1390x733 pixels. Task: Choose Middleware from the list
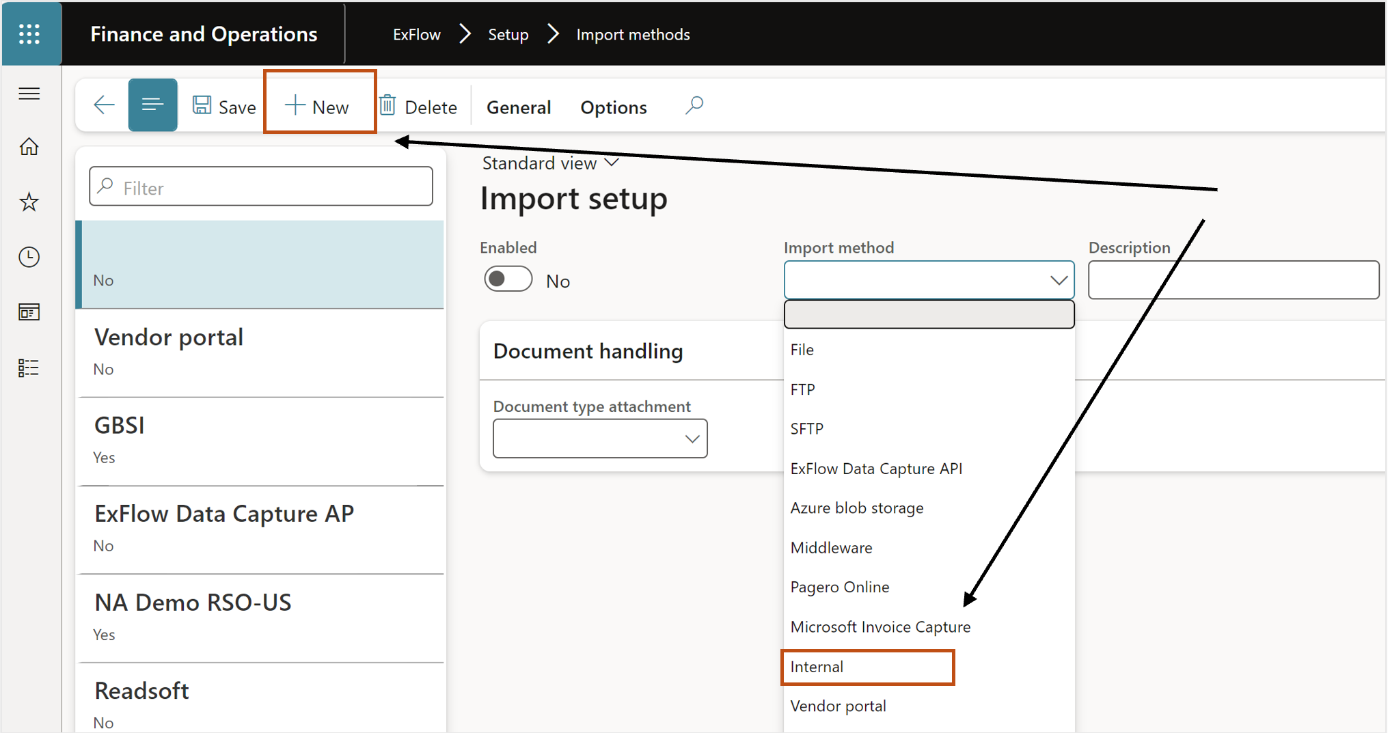[929, 548]
